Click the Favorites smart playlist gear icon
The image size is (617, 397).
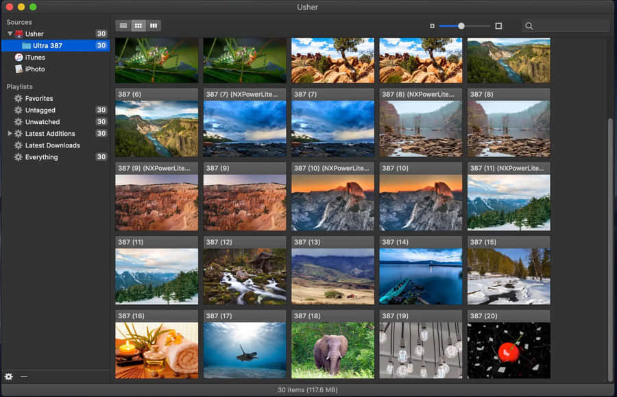(19, 99)
